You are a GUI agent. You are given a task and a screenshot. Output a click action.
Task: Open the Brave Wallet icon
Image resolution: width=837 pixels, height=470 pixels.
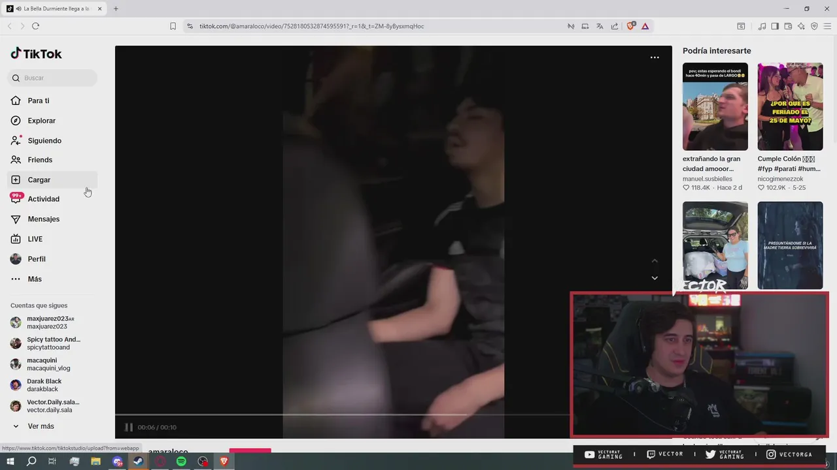(x=788, y=26)
